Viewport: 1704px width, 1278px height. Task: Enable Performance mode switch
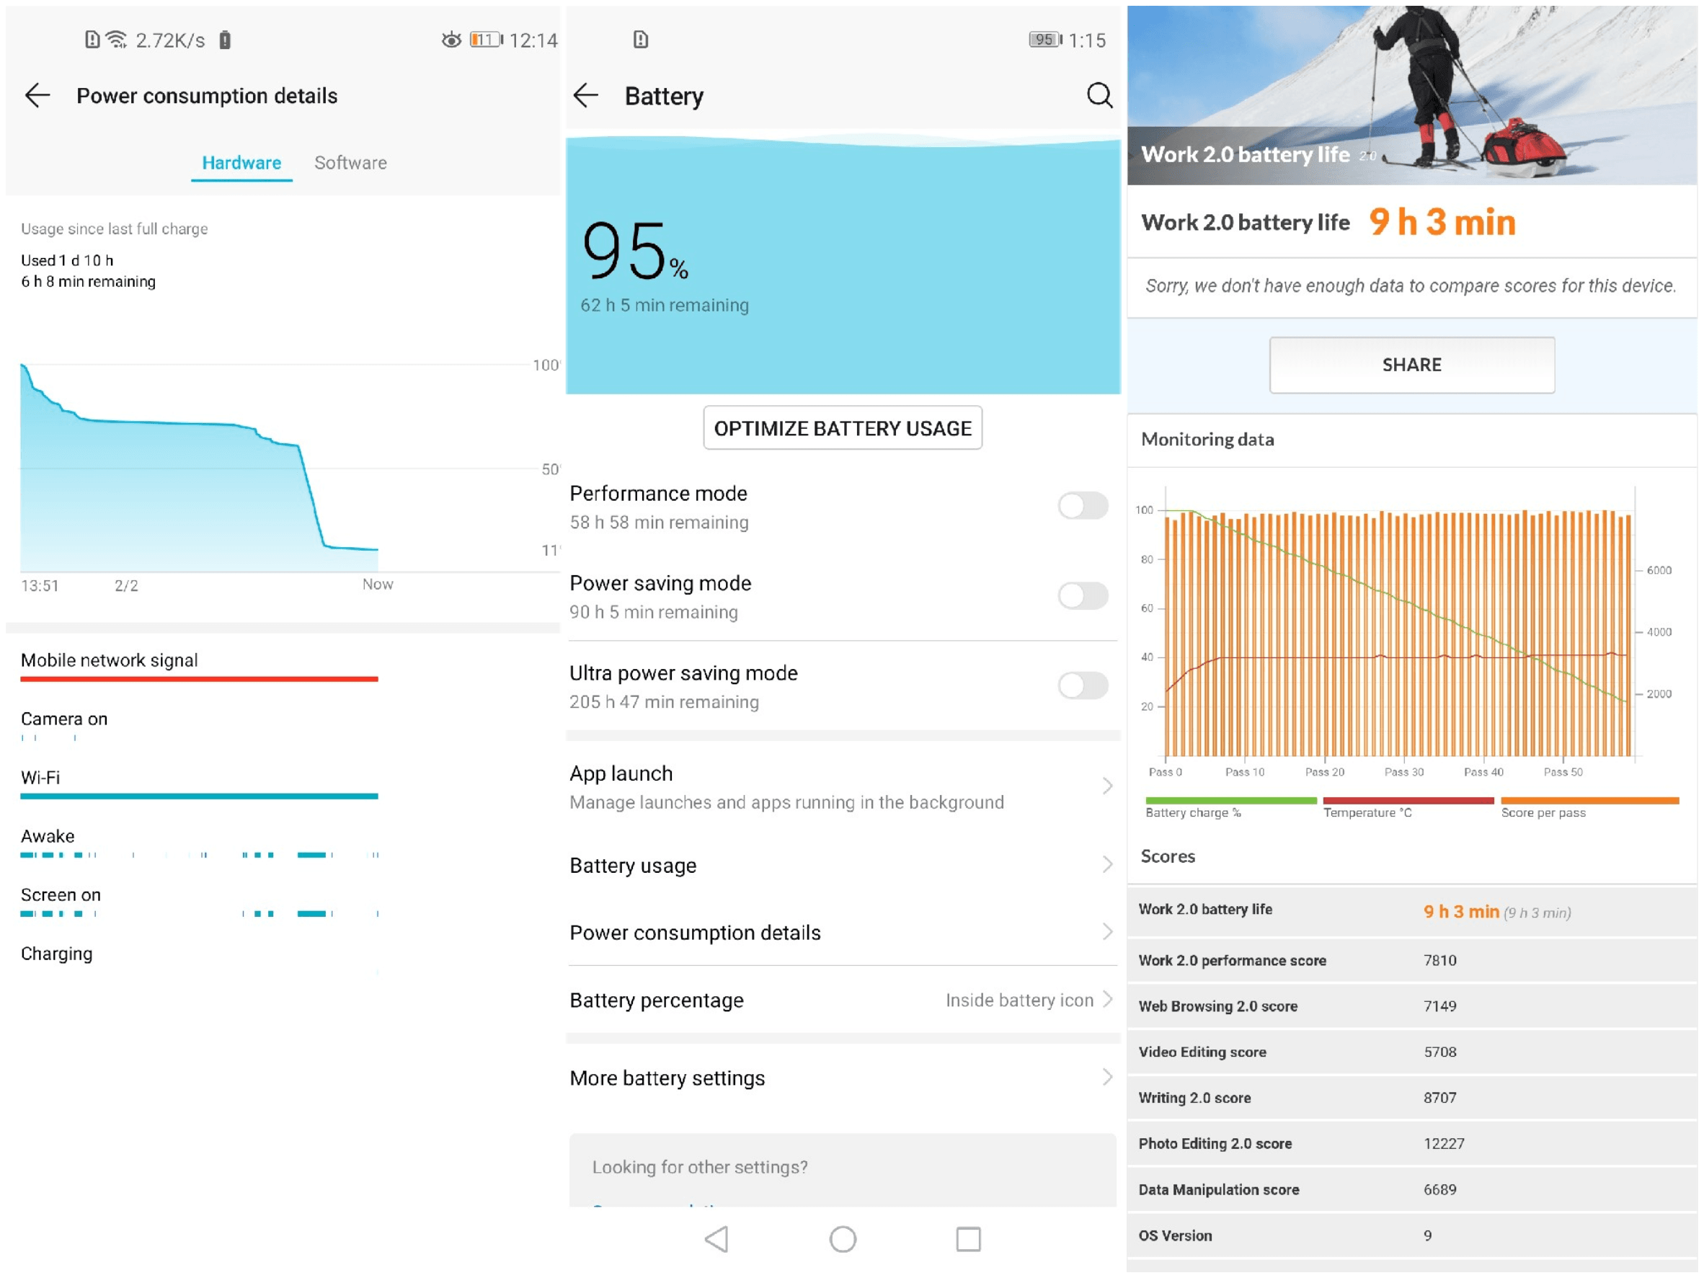[x=1083, y=506]
